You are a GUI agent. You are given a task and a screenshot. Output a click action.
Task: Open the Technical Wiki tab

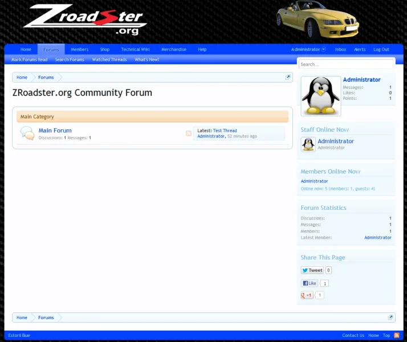135,49
